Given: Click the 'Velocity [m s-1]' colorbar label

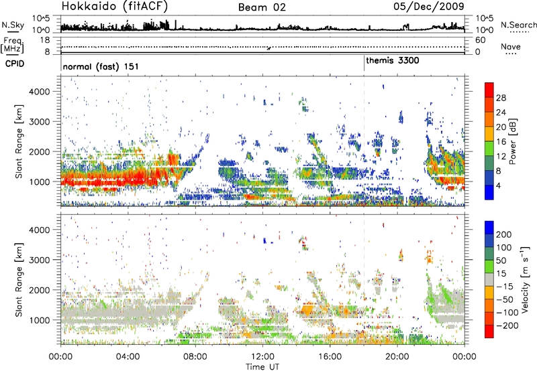Looking at the screenshot, I should (x=526, y=279).
